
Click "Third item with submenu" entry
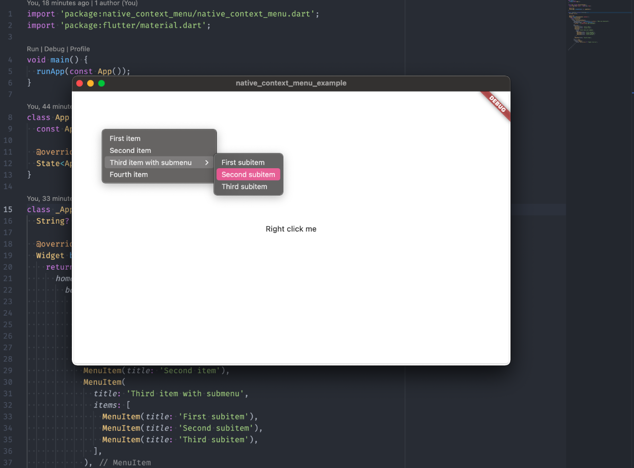pyautogui.click(x=151, y=163)
